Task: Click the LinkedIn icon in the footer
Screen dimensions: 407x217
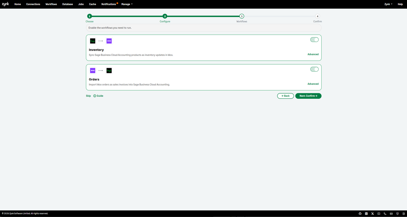Action: (x=366, y=213)
